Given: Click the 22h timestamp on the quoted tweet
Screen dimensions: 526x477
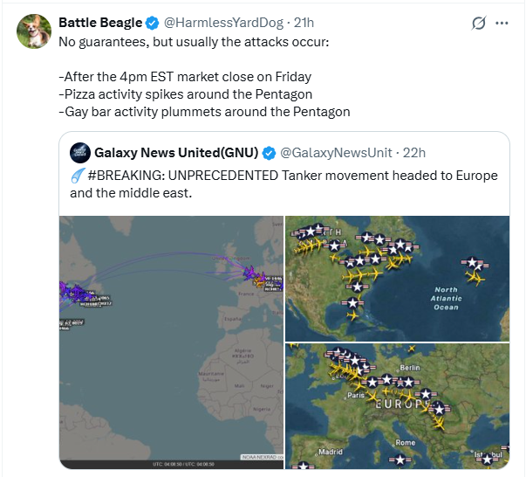Looking at the screenshot, I should pos(414,153).
